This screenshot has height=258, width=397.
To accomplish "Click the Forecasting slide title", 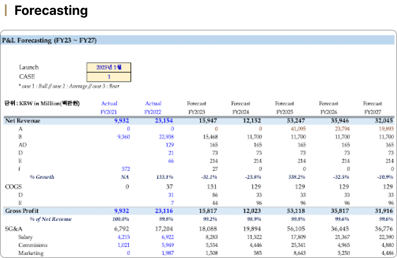I will point(51,11).
